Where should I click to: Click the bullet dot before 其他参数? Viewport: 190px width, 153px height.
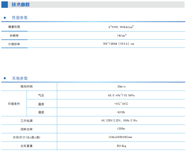[5, 78]
